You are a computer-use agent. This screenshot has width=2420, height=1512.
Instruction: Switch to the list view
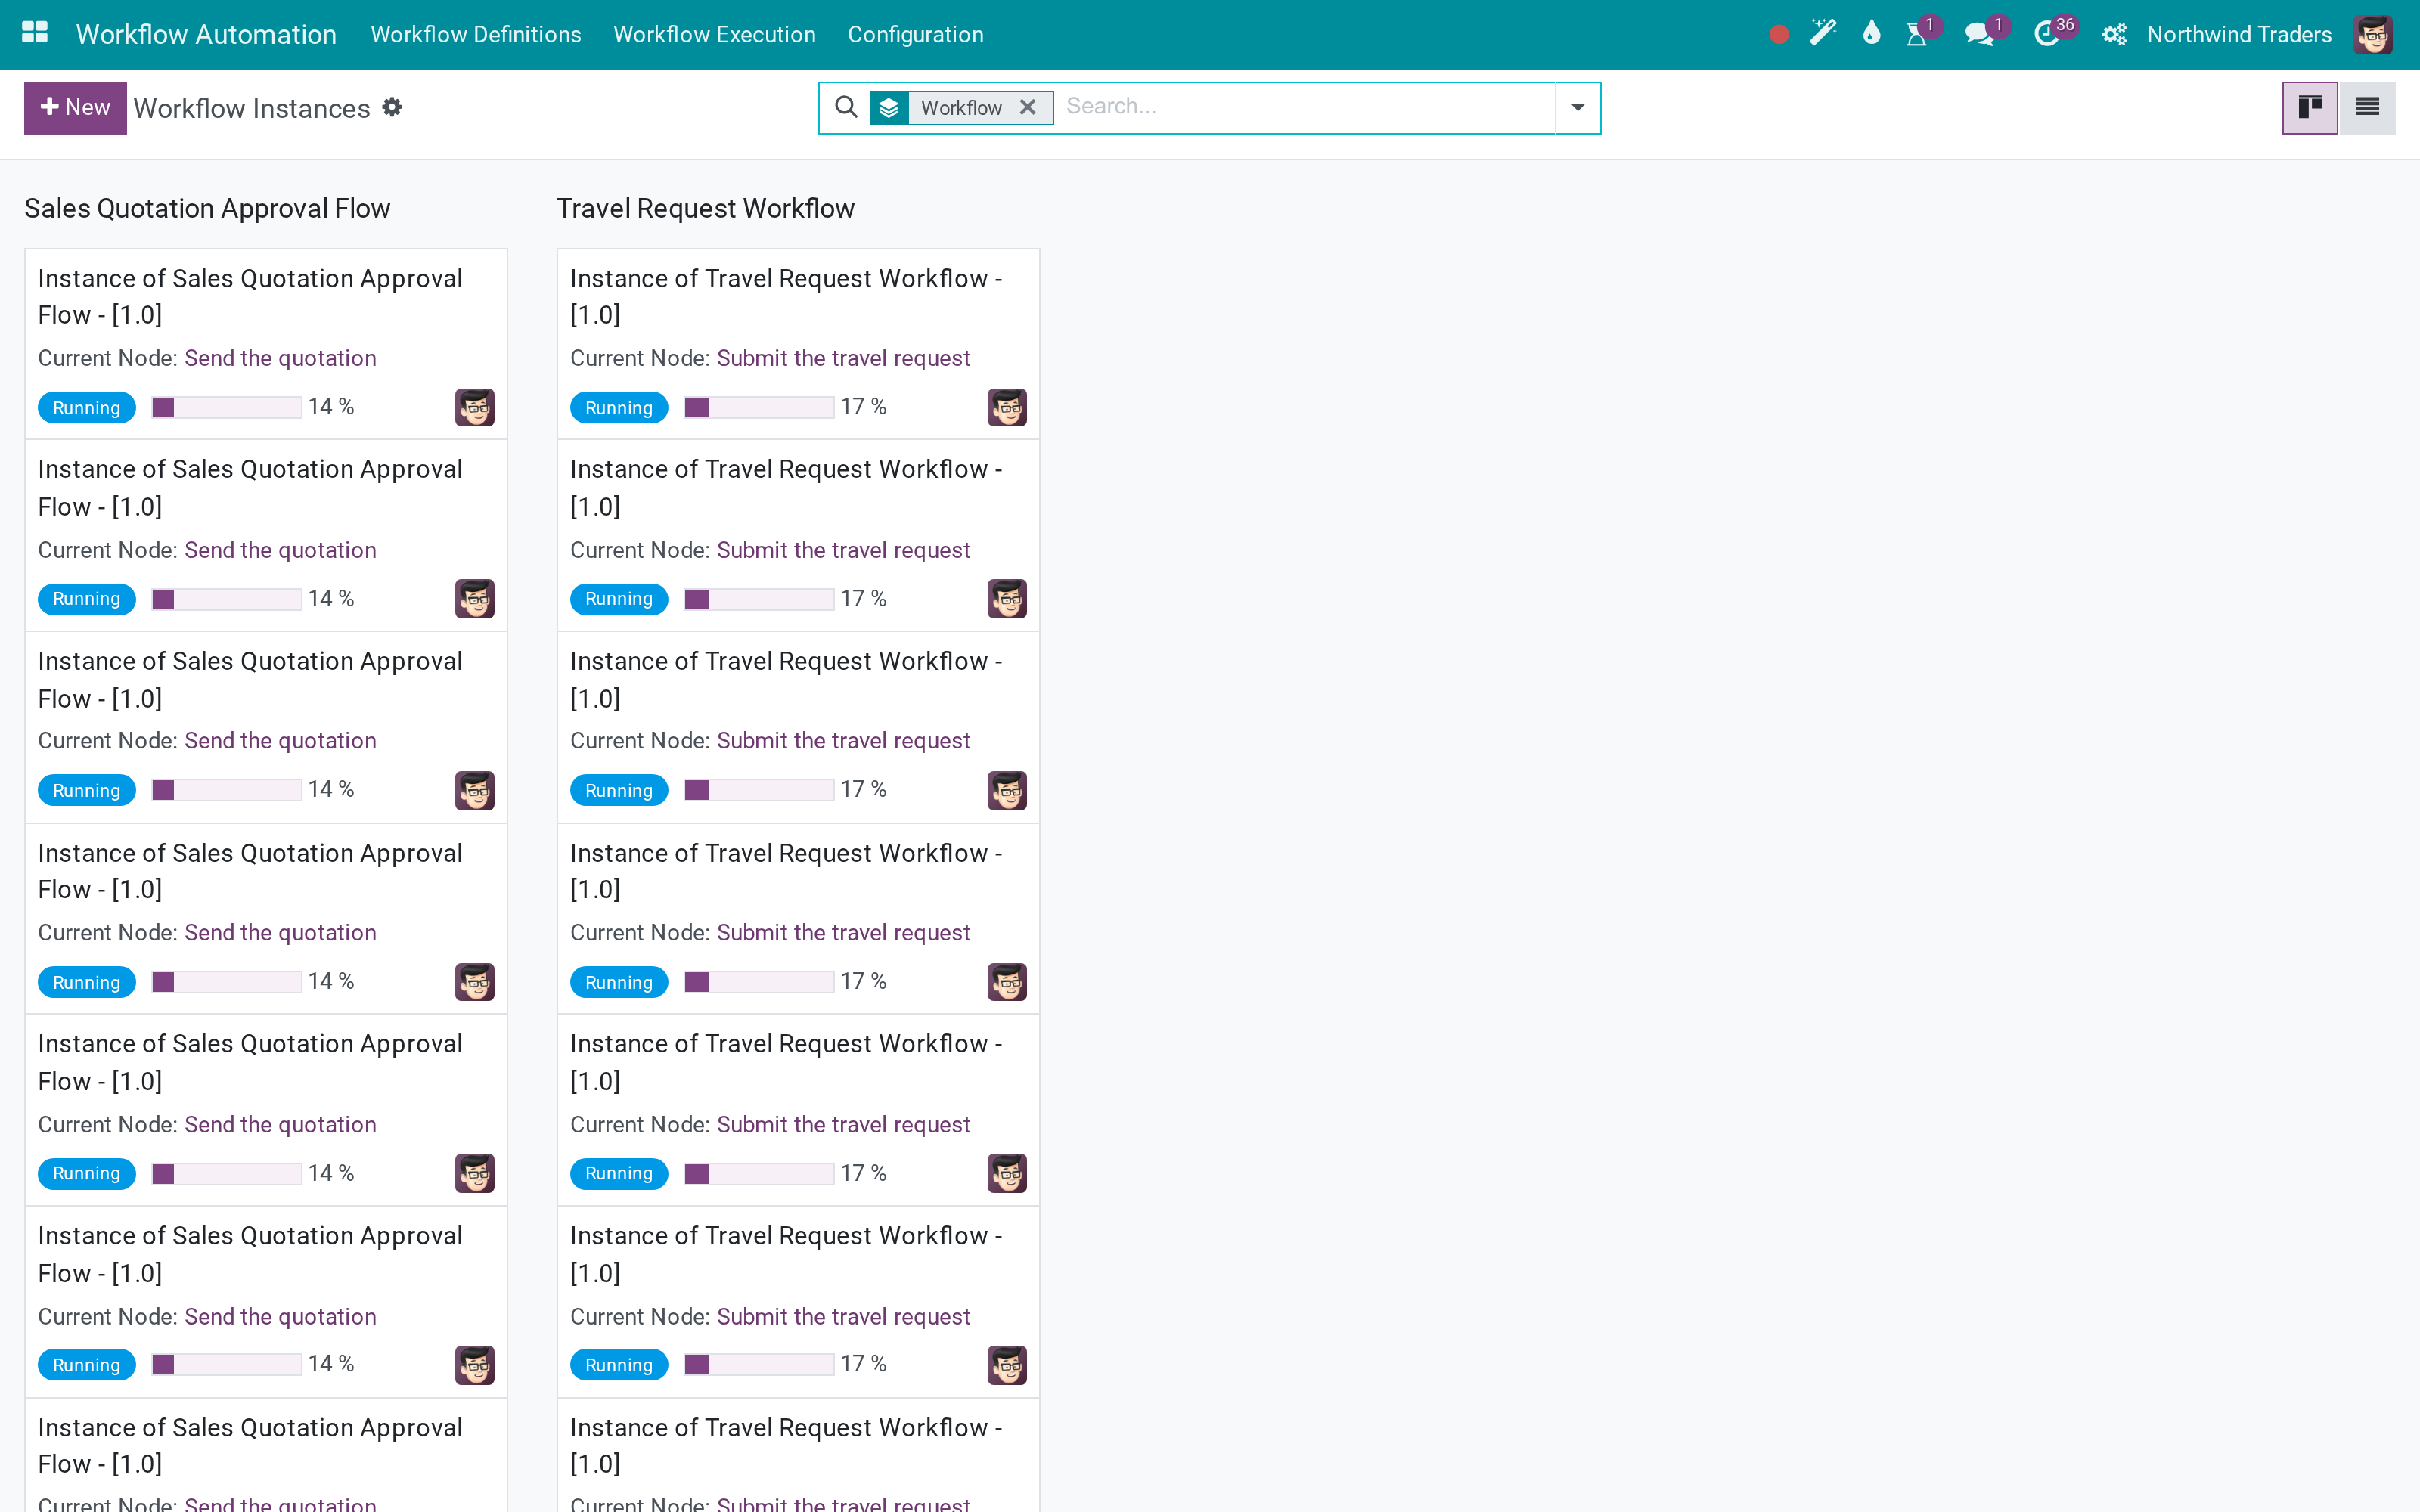[x=2367, y=108]
